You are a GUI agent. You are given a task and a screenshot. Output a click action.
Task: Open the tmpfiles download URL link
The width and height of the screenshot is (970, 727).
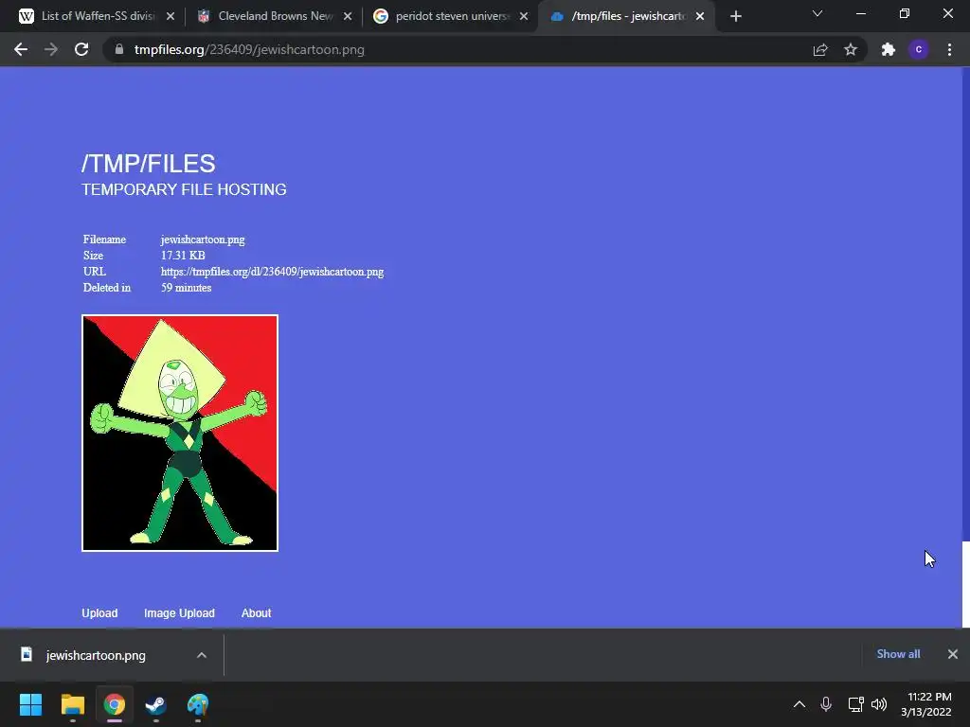[272, 272]
